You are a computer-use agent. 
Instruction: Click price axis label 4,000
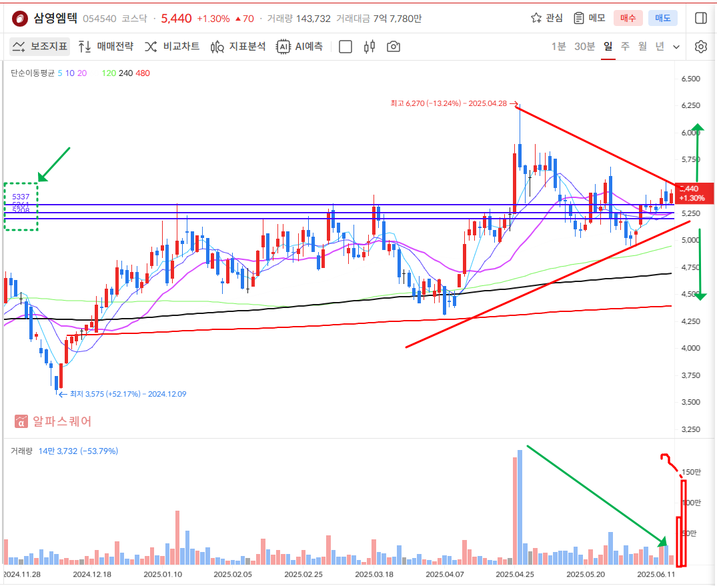click(x=690, y=348)
